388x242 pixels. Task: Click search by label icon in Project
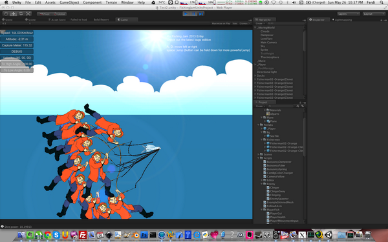tap(302, 106)
